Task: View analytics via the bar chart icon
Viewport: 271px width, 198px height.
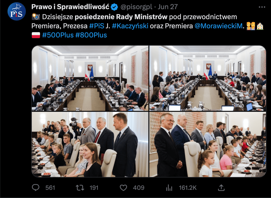Action: (169, 188)
